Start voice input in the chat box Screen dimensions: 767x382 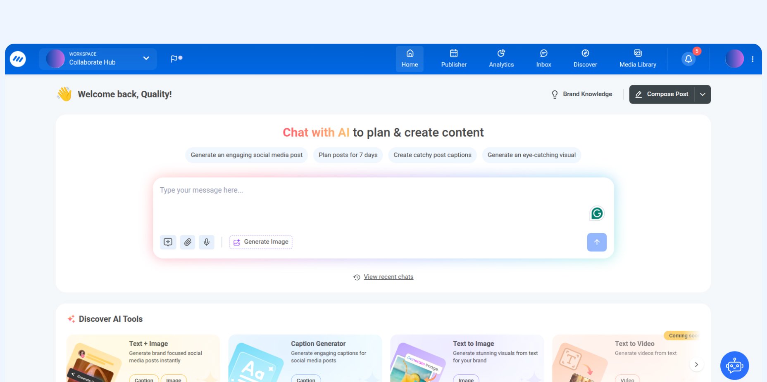point(207,242)
